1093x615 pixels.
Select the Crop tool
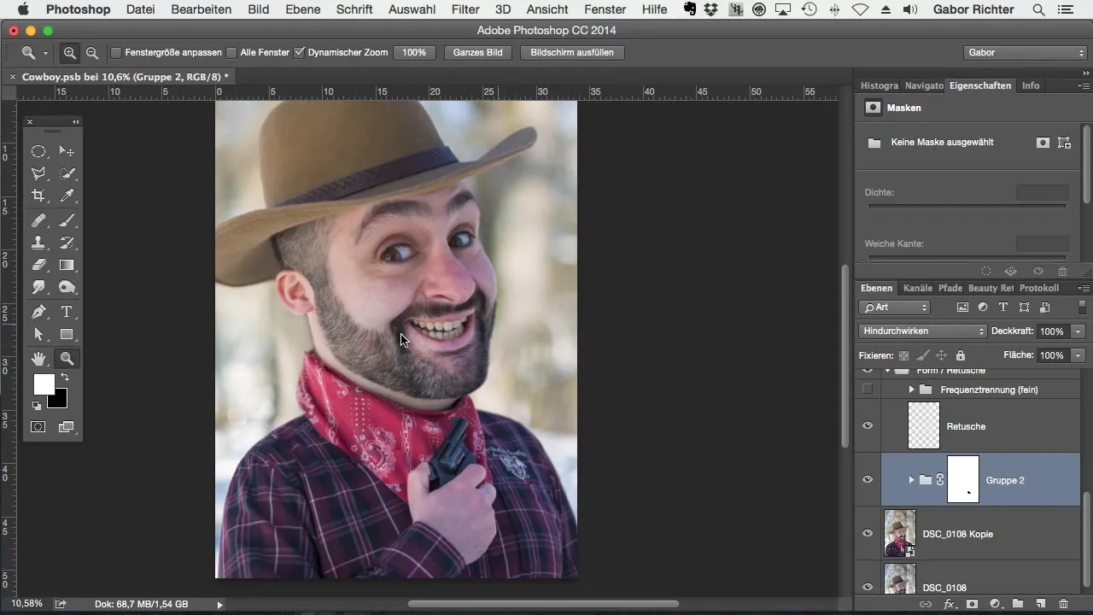coord(38,196)
